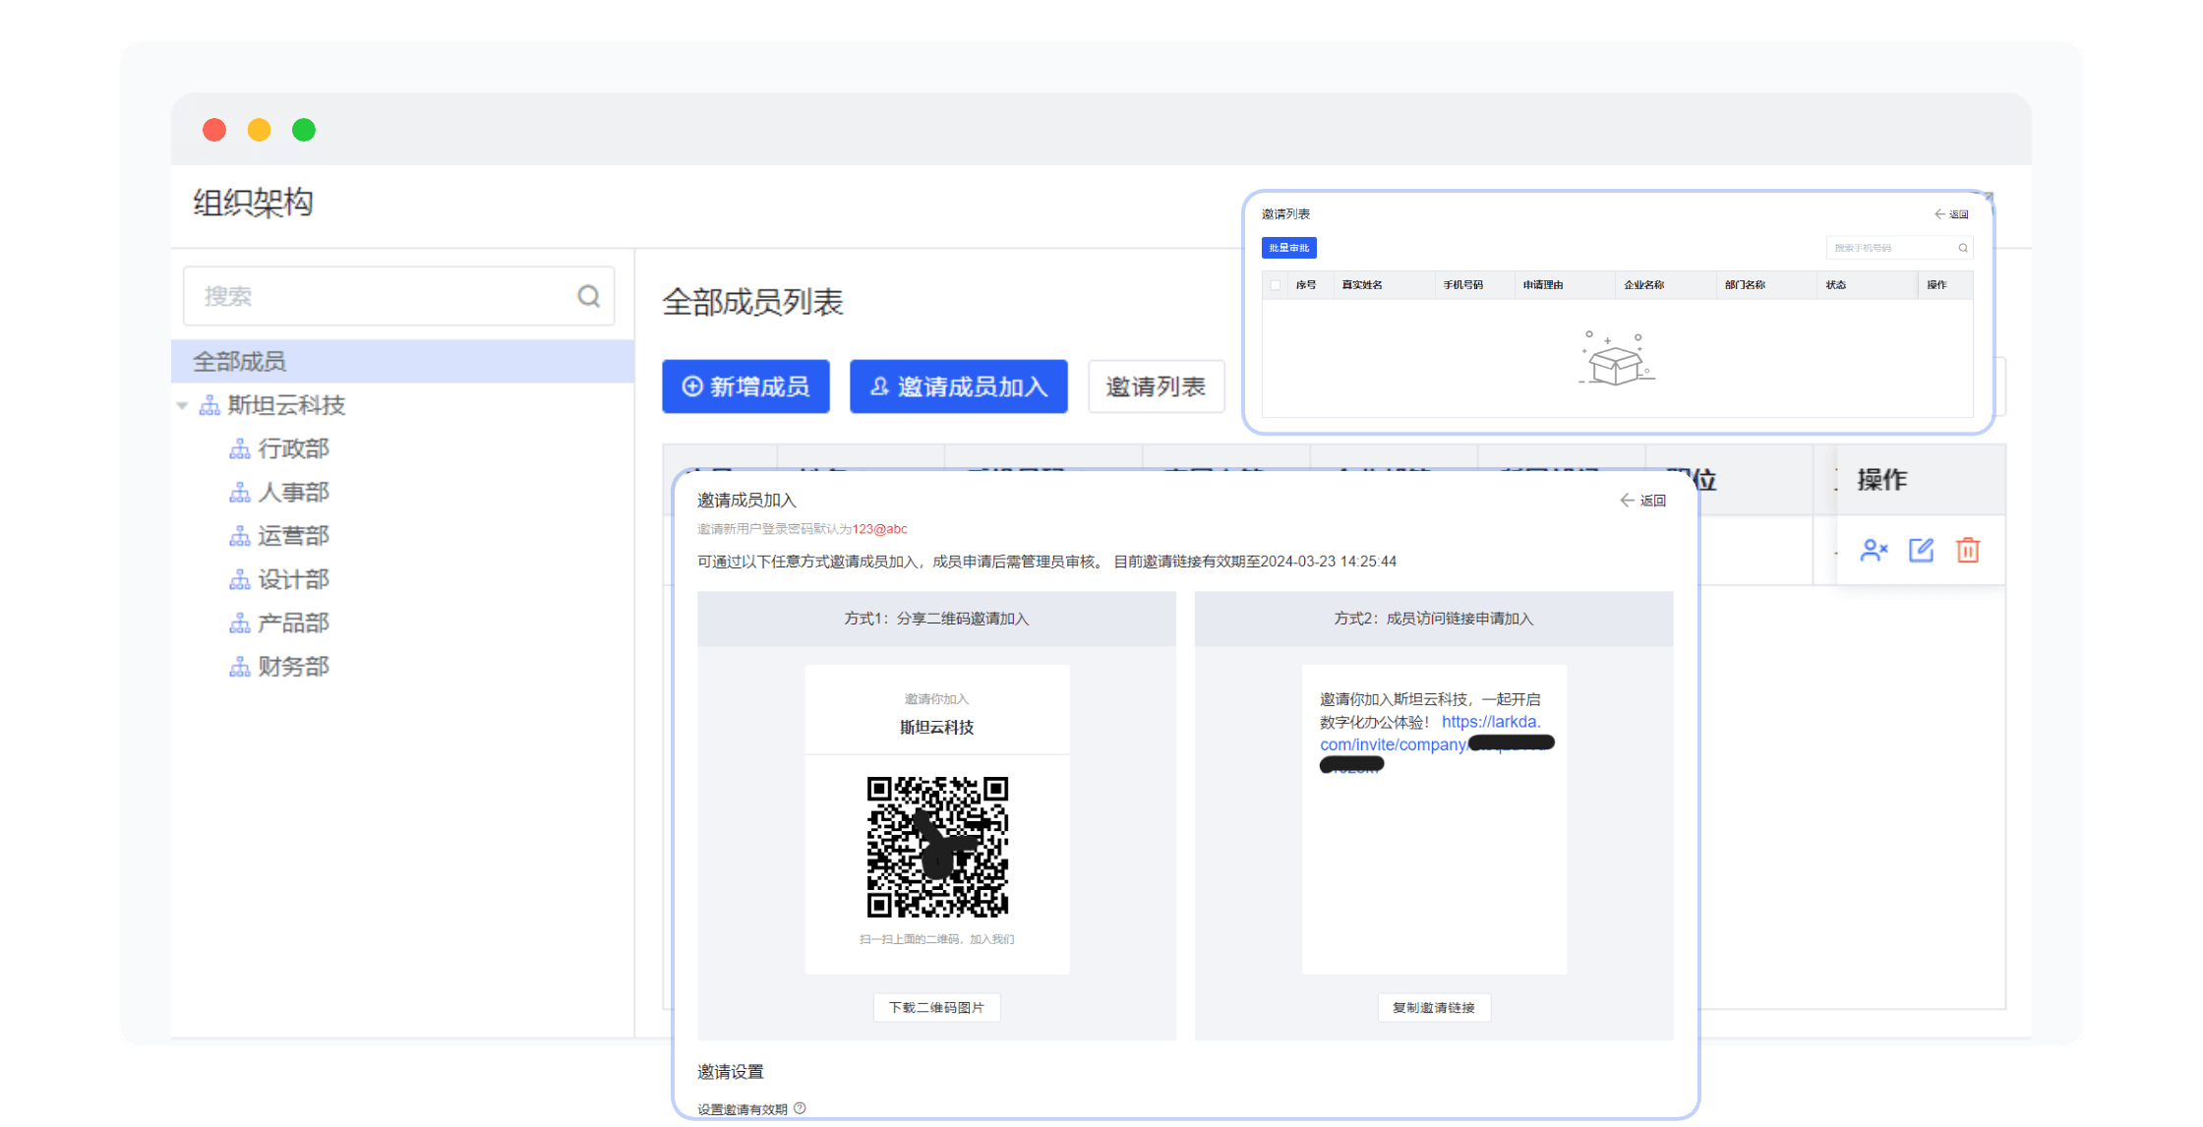Click the 产品部 org-chart icon
Image resolution: width=2203 pixels, height=1127 pixels.
239,623
